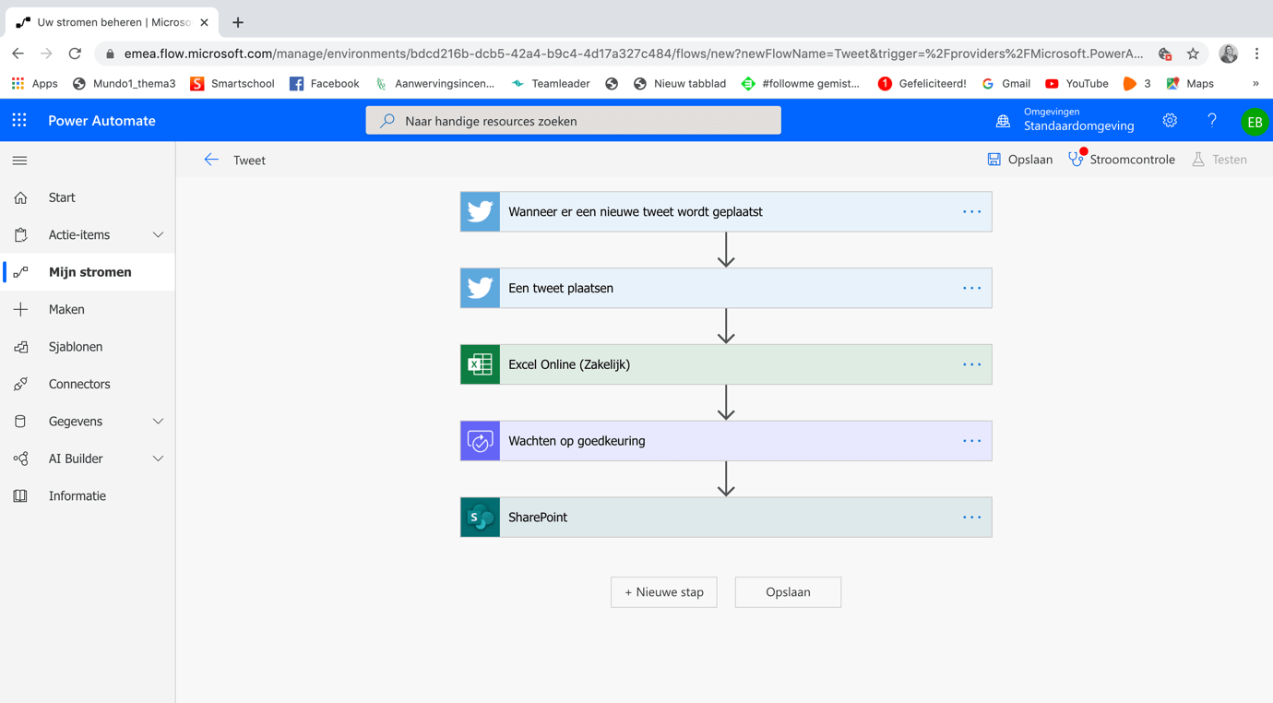This screenshot has height=703, width=1273.
Task: Click the + Nieuwe stap button
Action: tap(664, 592)
